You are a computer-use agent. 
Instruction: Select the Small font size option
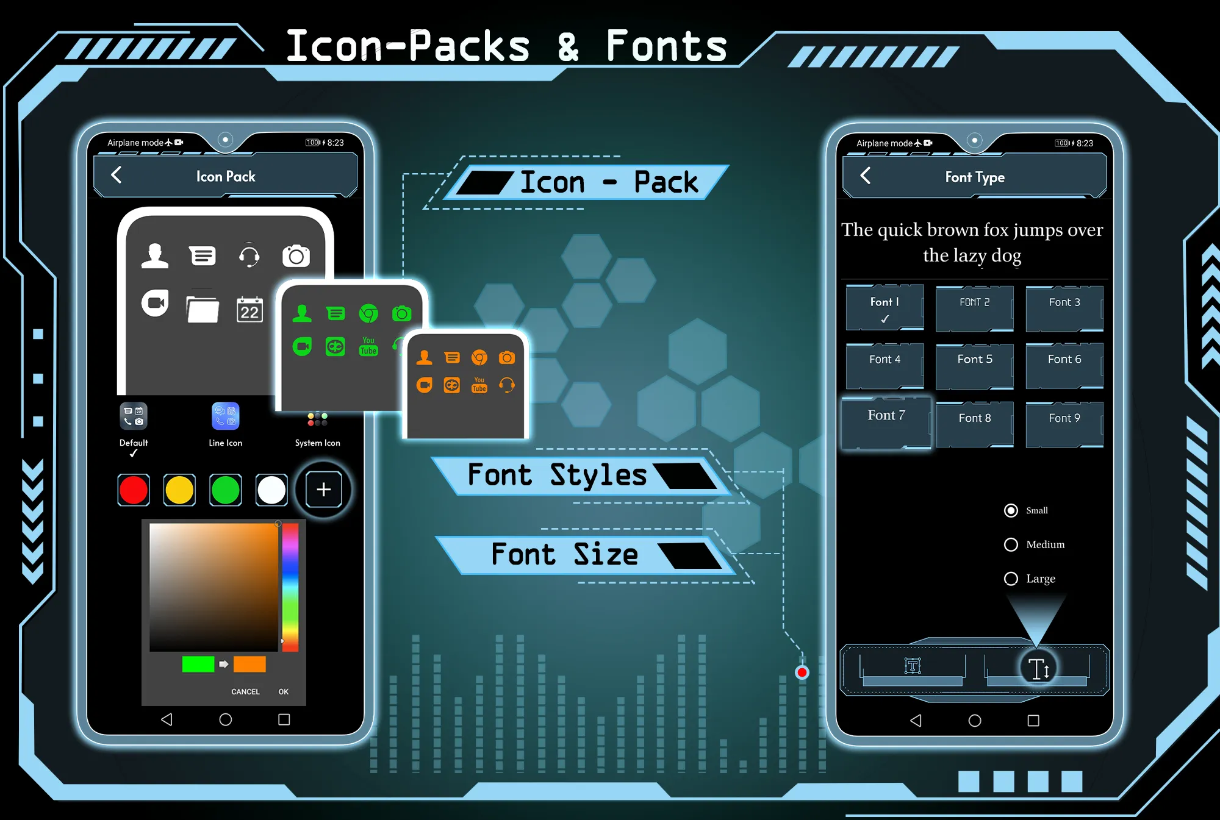(1011, 511)
